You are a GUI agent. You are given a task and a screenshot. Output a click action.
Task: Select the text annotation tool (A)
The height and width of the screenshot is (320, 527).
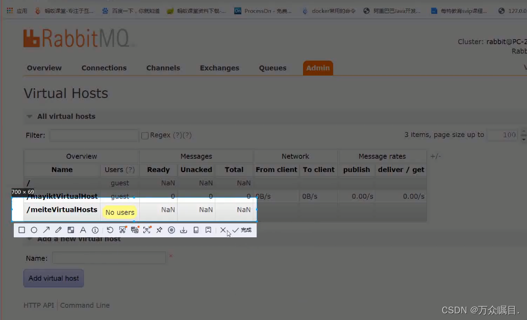click(x=83, y=230)
